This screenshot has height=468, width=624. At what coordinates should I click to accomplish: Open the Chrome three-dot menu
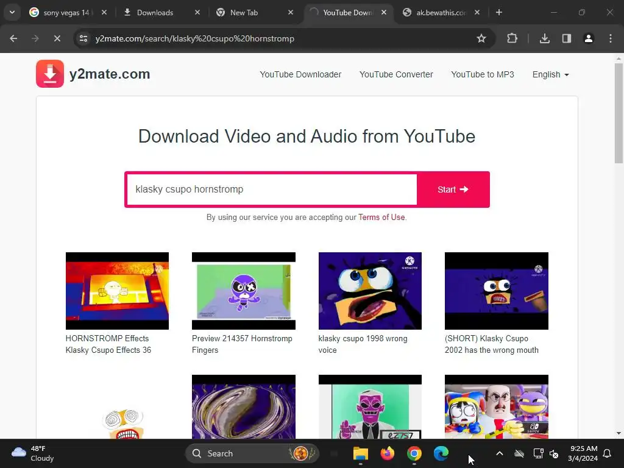pos(611,38)
